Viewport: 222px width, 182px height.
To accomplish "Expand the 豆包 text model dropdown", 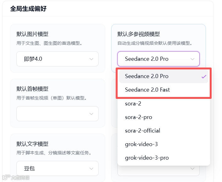I will tap(57, 168).
